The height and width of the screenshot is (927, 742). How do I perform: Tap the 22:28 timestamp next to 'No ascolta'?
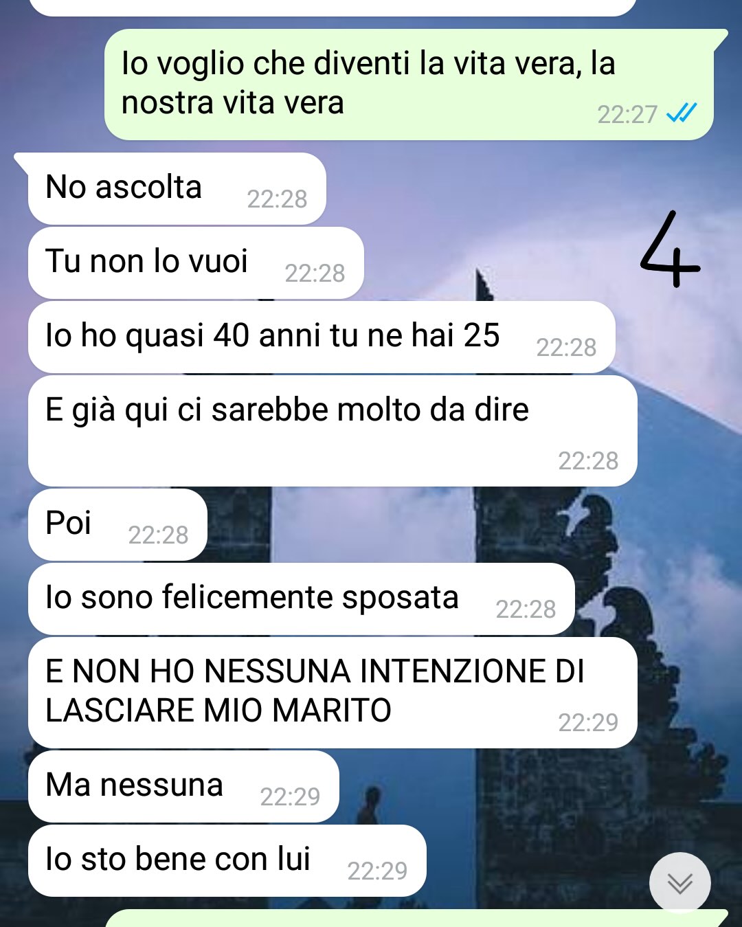pyautogui.click(x=277, y=199)
